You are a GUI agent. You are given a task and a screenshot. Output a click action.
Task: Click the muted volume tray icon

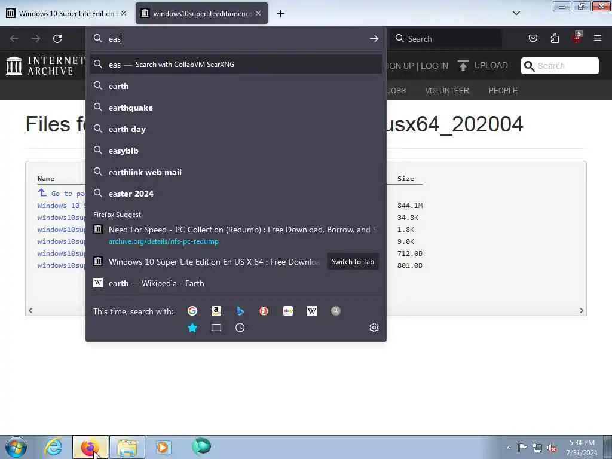point(552,448)
